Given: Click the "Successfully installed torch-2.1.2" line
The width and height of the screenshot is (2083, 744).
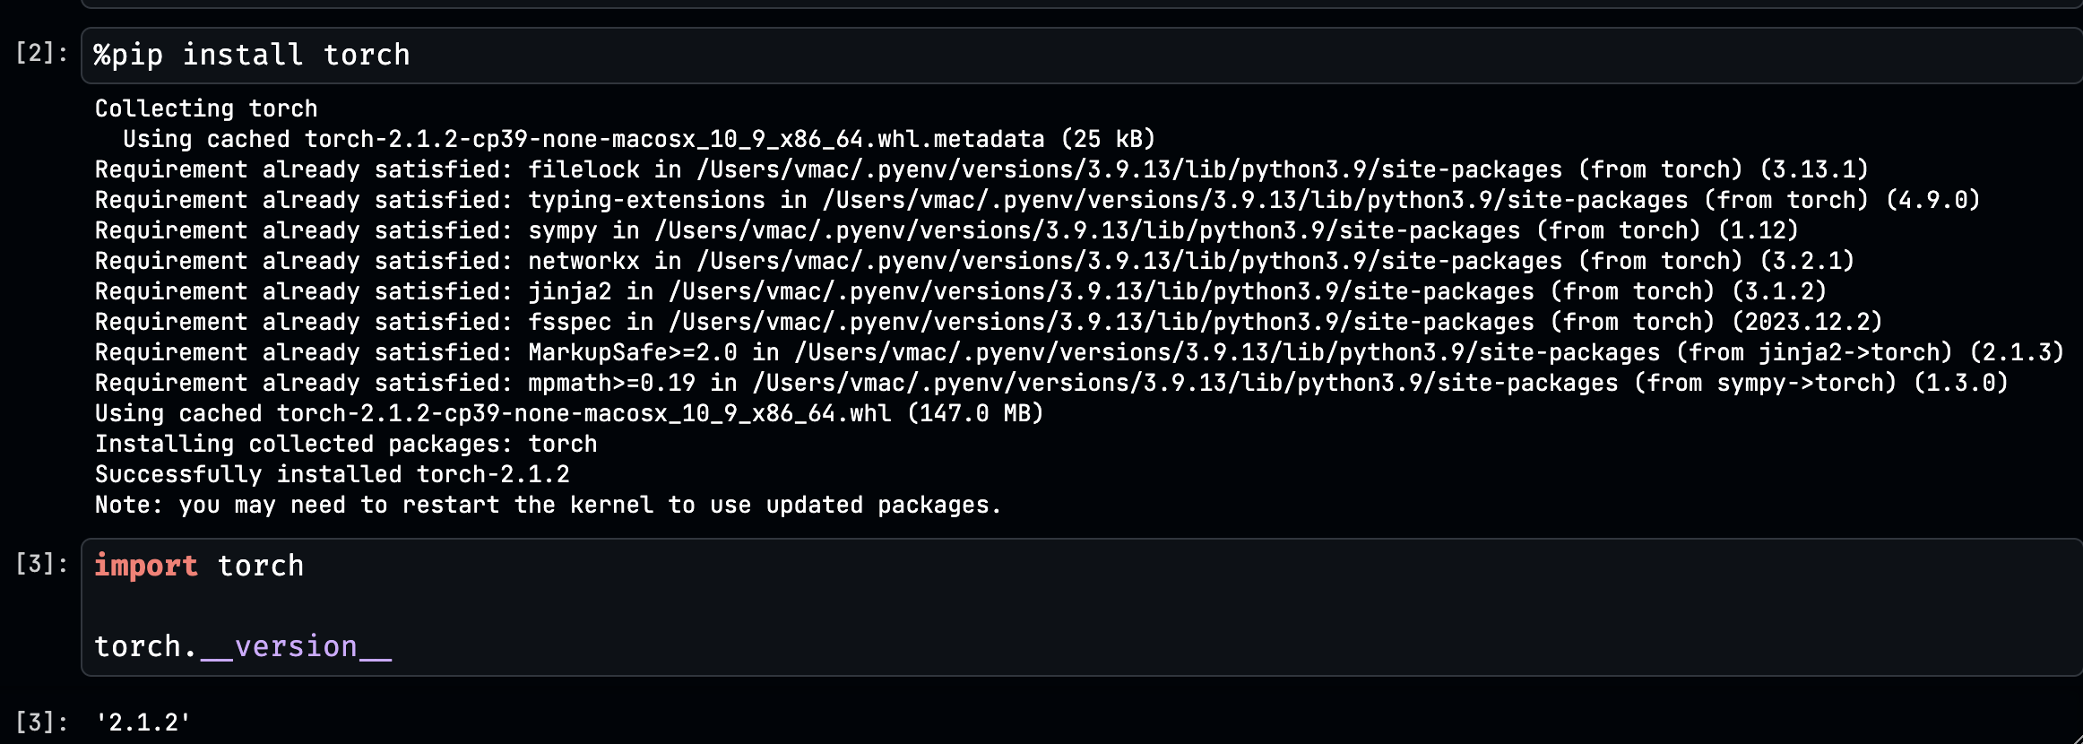Looking at the screenshot, I should tap(332, 474).
